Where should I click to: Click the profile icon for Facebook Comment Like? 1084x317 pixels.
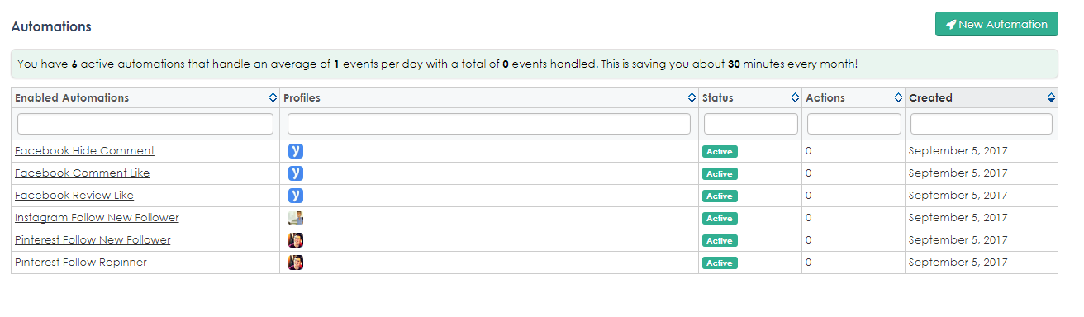coord(296,173)
